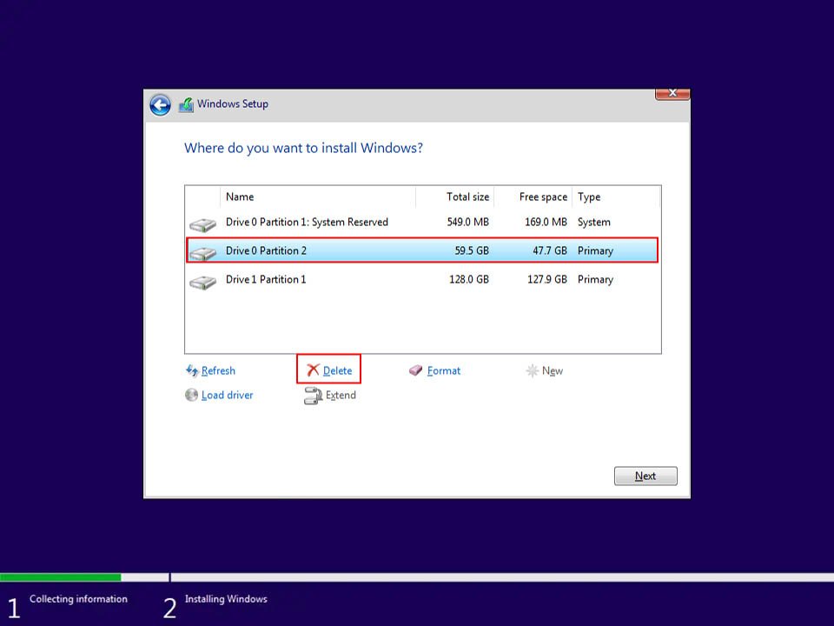
Task: Click the red X Delete icon
Action: pyautogui.click(x=314, y=370)
